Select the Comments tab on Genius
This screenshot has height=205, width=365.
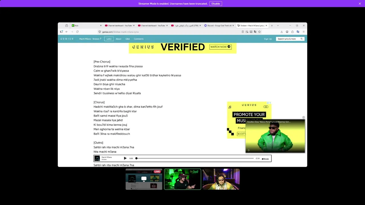tap(139, 39)
